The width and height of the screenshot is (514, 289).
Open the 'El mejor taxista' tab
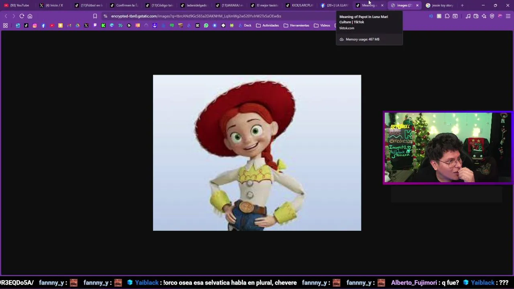coord(265,5)
